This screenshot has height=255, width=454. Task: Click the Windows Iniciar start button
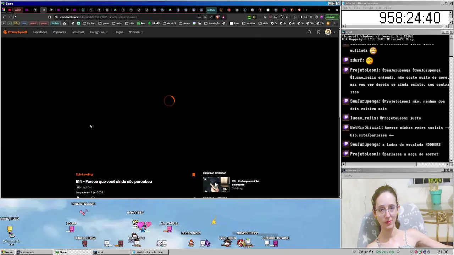click(7, 252)
